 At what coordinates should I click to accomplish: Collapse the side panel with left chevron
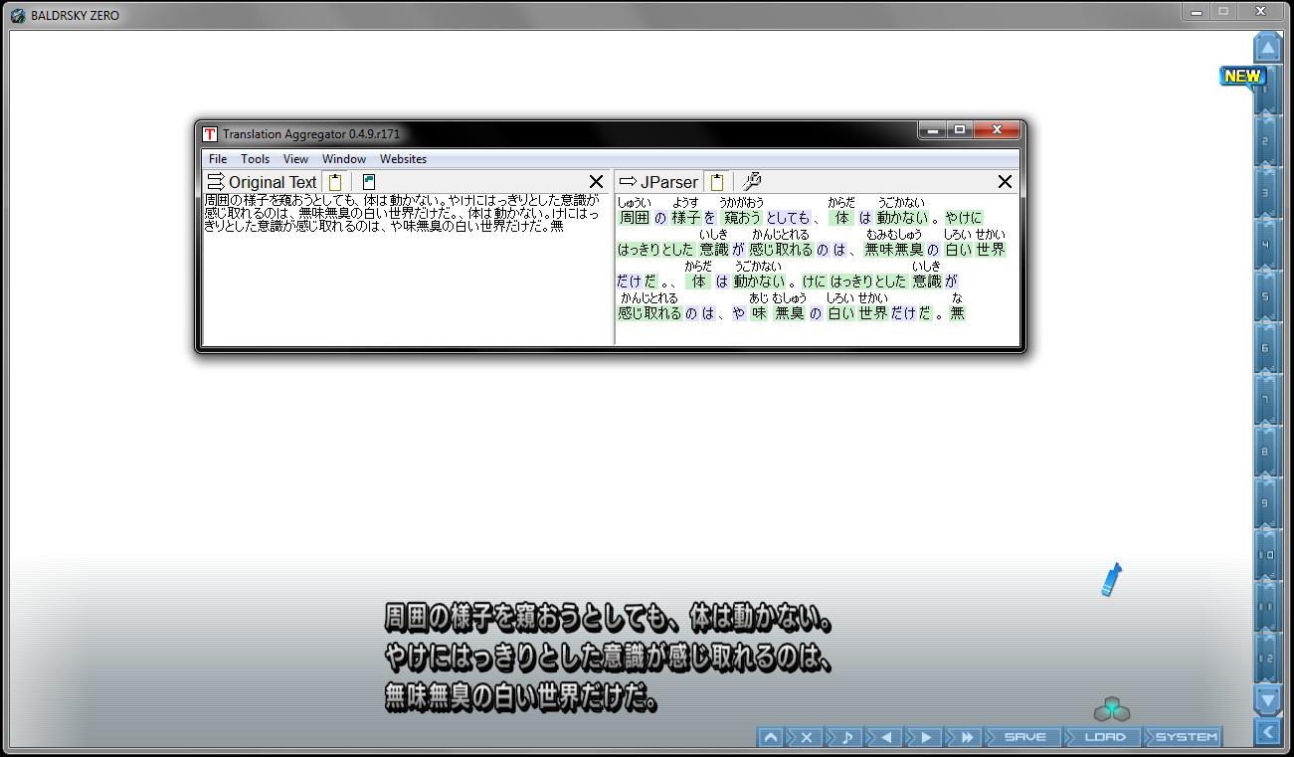(1267, 733)
